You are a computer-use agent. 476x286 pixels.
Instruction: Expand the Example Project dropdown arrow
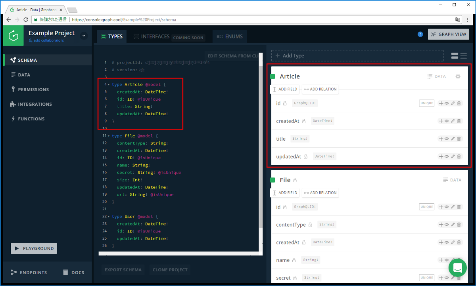[x=84, y=36]
